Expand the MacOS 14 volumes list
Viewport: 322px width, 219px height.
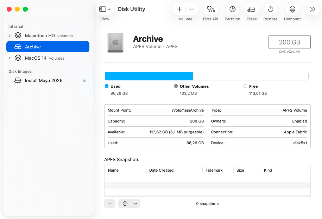[9, 58]
